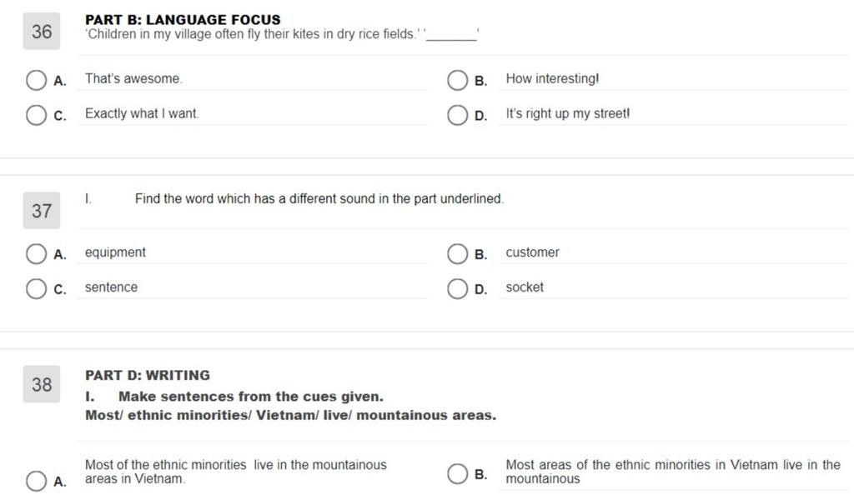Pick radio button for 'socket'
Image resolution: width=854 pixels, height=495 pixels.
point(458,289)
